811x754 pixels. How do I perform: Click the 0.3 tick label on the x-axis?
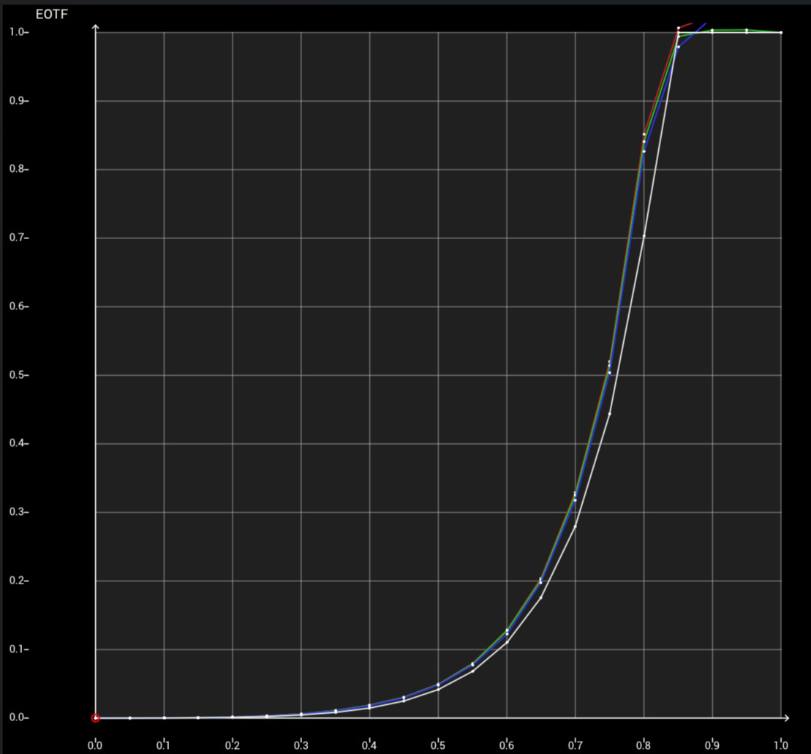[x=301, y=744]
